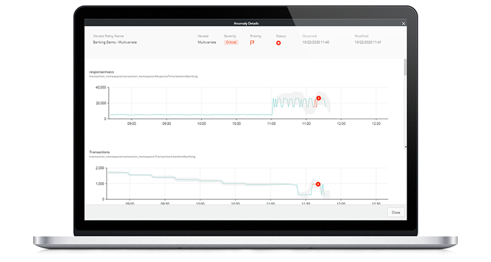
Task: Click the 20,000 y-axis label
Action: coord(101,103)
